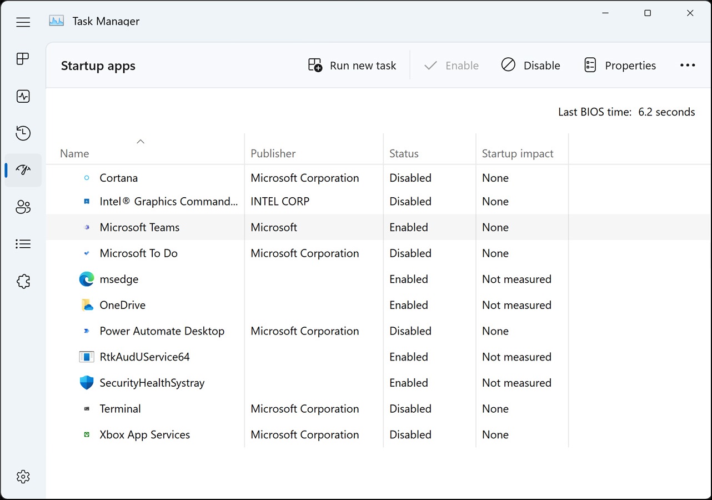Select the OneDrive row
The height and width of the screenshot is (500, 712).
(122, 306)
